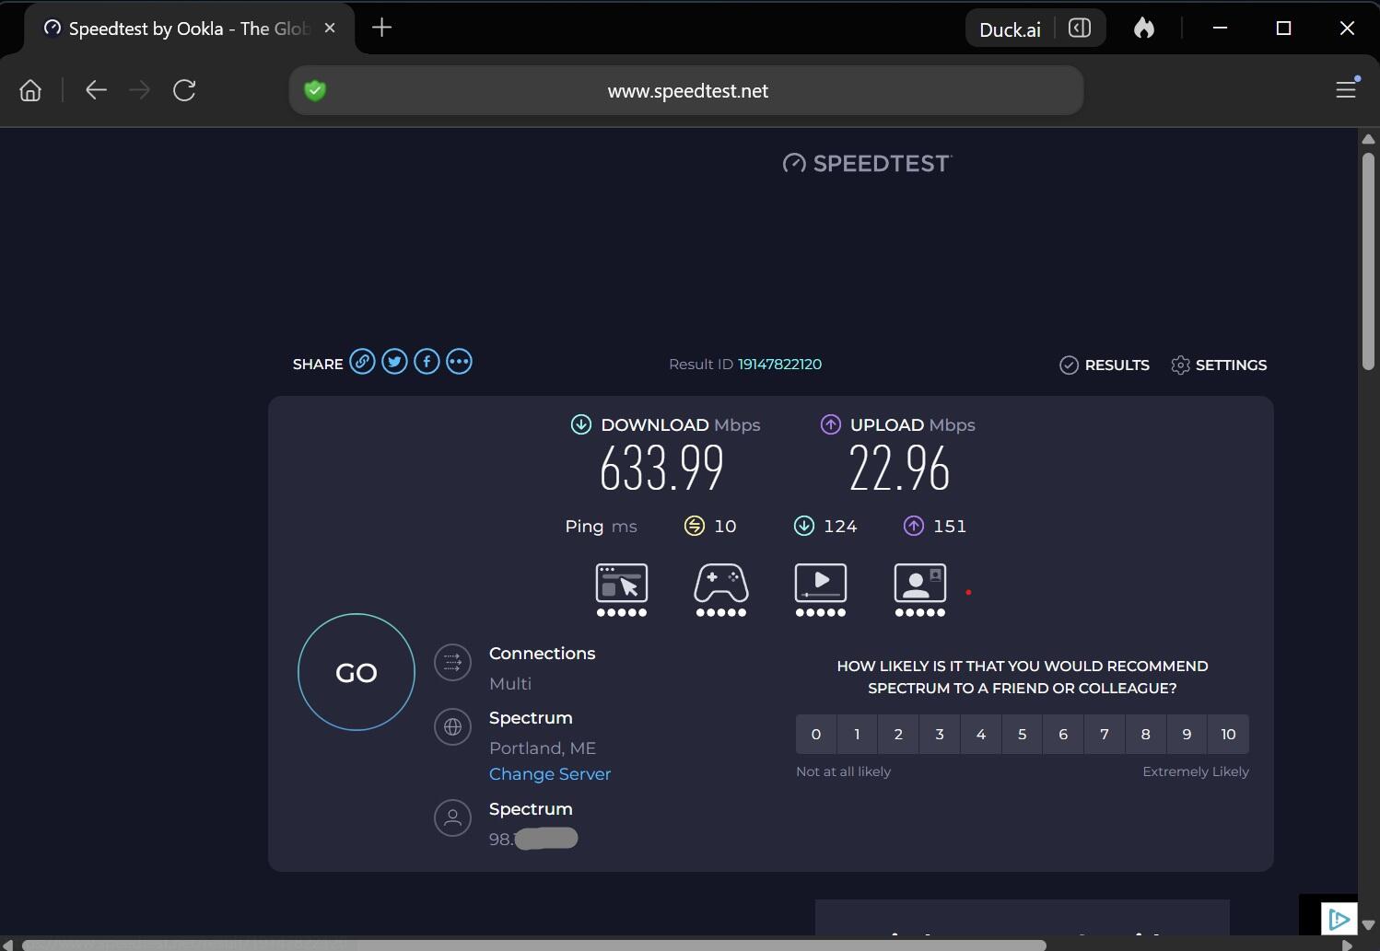Click the video streaming rating icon

(x=821, y=590)
